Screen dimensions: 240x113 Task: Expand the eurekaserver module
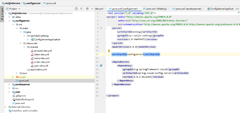click(x=9, y=85)
